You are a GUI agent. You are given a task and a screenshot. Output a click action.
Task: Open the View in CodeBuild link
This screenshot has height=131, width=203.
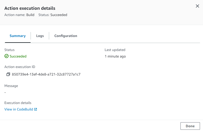tap(19, 109)
